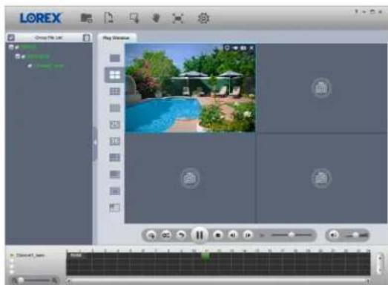Zoom in timeline with the right magnifier icon
The image size is (388, 285).
(x=55, y=281)
